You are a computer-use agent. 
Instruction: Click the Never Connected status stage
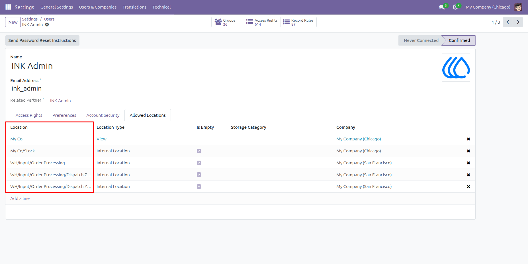pyautogui.click(x=421, y=40)
